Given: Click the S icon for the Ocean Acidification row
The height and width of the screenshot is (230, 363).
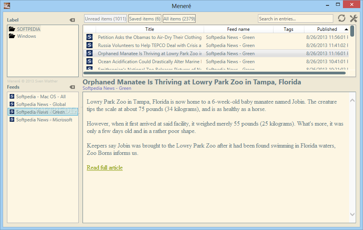Looking at the screenshot, I should click(x=89, y=61).
